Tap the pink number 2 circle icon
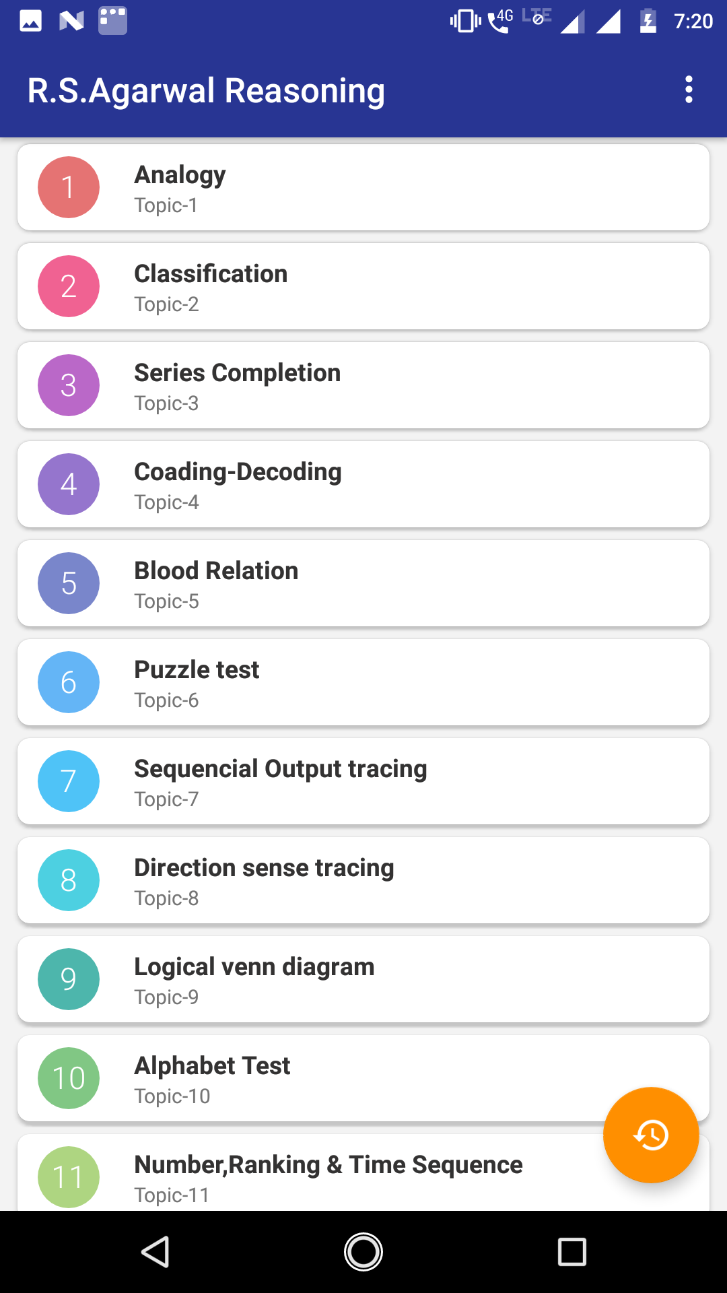This screenshot has height=1293, width=727. [69, 286]
